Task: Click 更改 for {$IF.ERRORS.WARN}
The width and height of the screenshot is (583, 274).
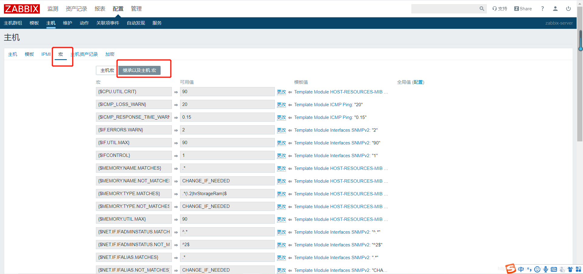Action: [x=281, y=130]
